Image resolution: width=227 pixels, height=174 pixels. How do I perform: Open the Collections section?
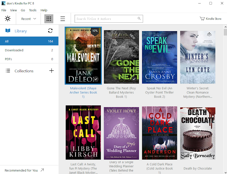click(24, 71)
